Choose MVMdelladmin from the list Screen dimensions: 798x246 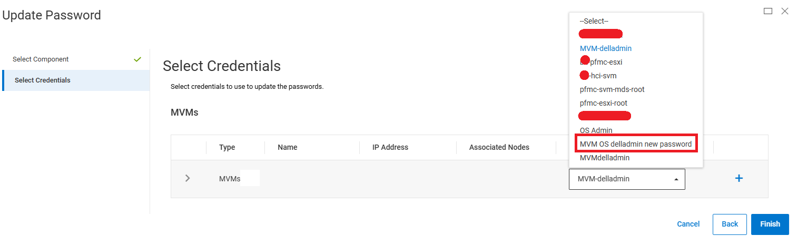605,158
